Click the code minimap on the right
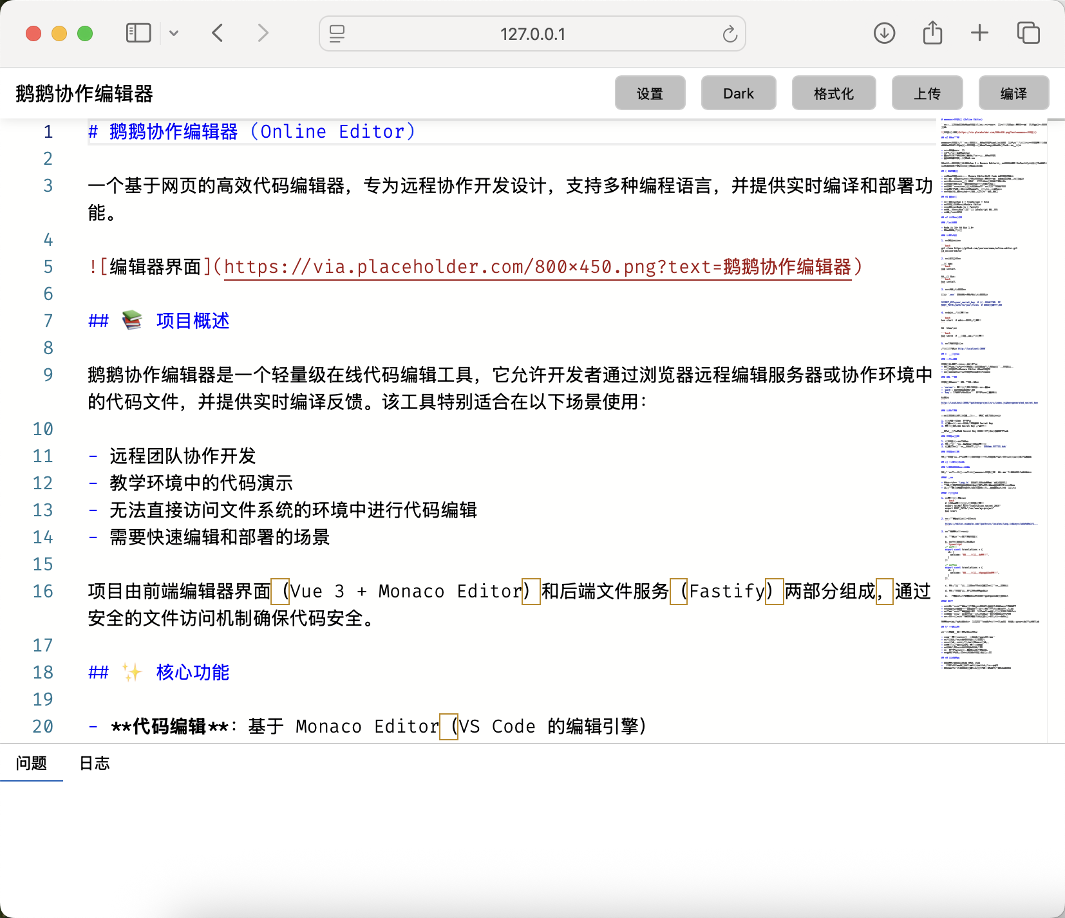Screen dimensions: 1065x918 point(990,386)
